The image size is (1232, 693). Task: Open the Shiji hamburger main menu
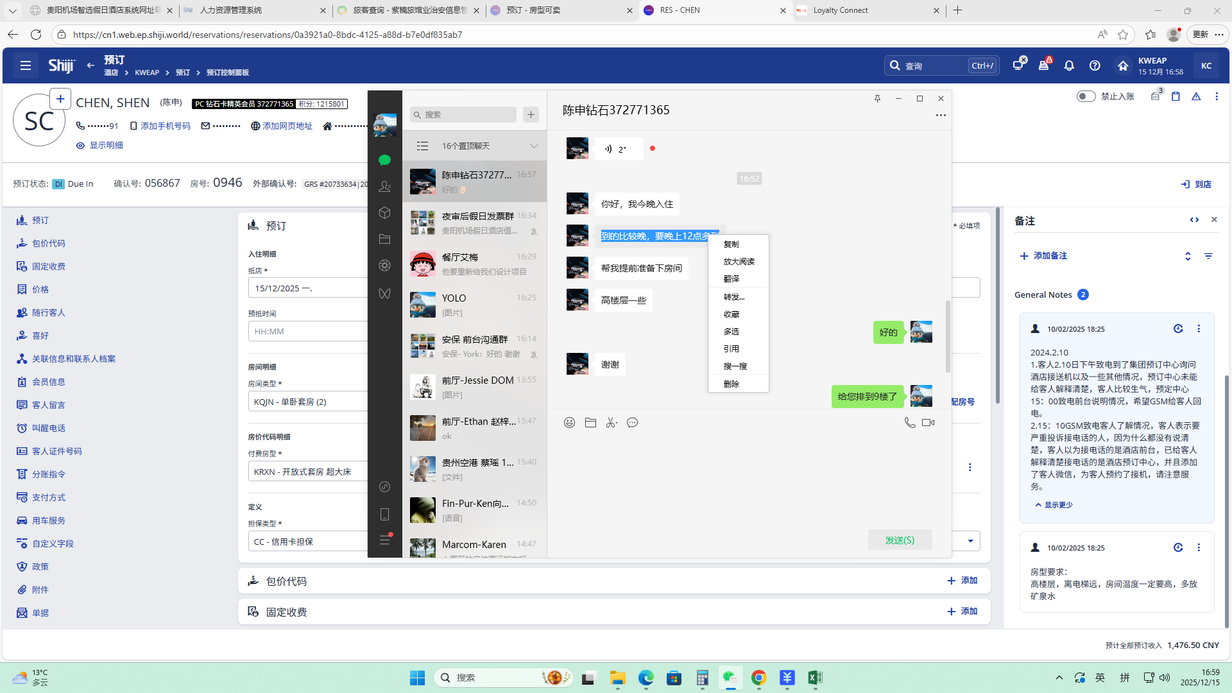pyautogui.click(x=26, y=65)
